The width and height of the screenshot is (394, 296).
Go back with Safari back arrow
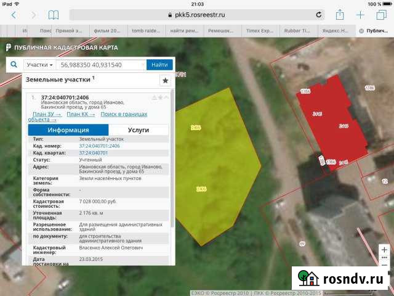14,15
